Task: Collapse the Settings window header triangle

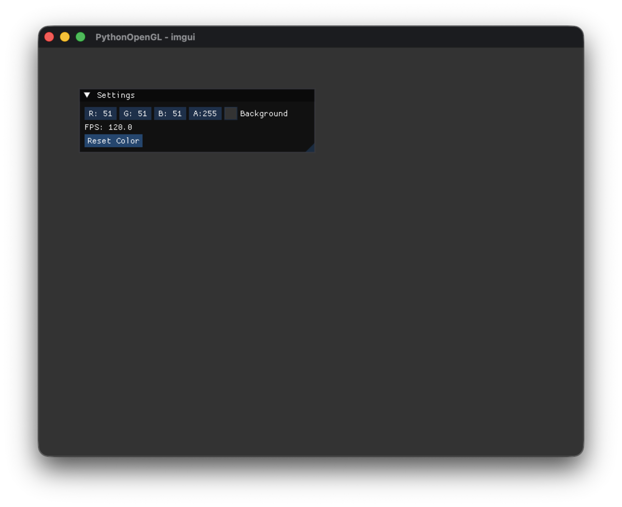Action: (87, 95)
